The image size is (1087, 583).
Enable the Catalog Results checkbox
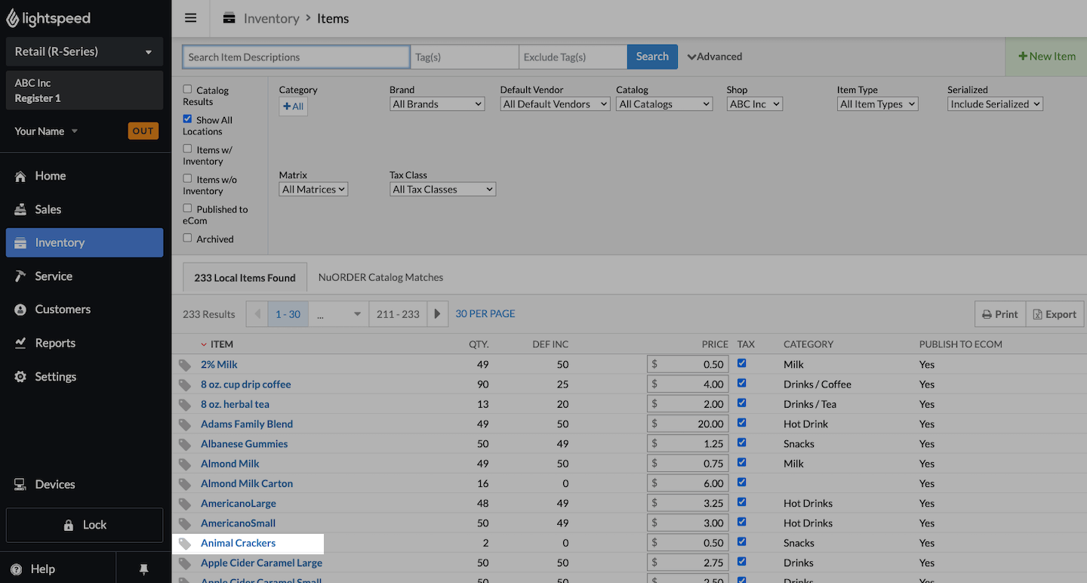click(x=187, y=89)
